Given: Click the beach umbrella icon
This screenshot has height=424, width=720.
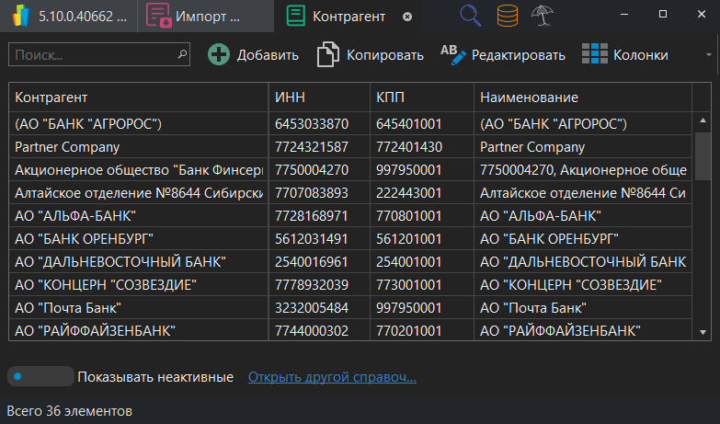Looking at the screenshot, I should tap(543, 16).
